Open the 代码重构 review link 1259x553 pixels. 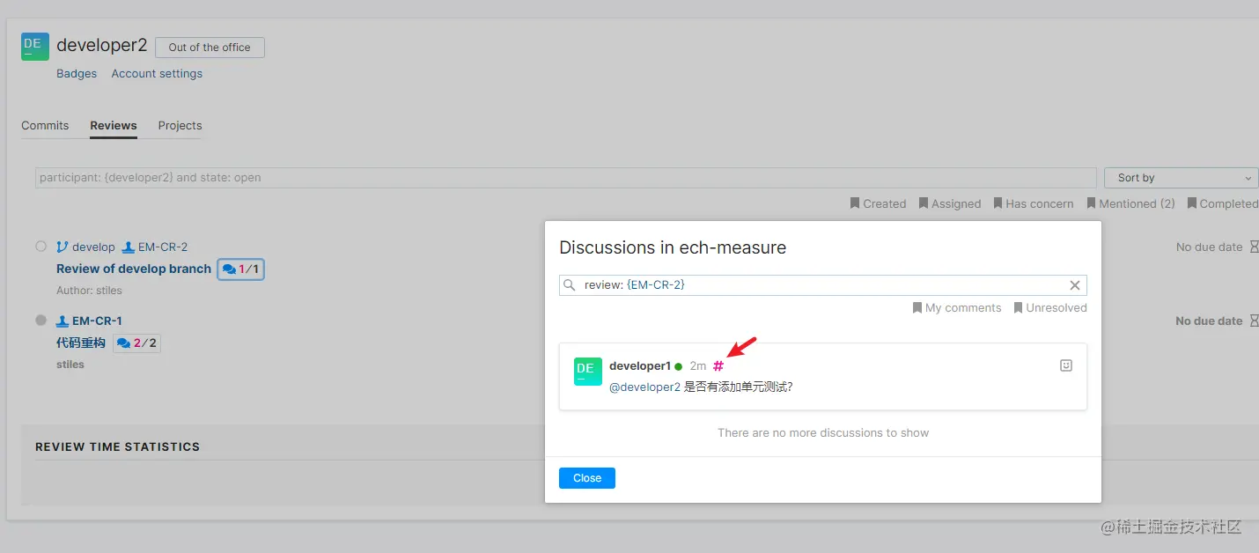[81, 343]
